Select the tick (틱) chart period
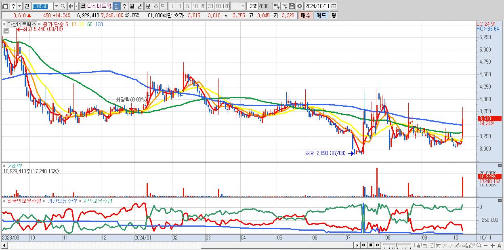This screenshot has width=504, height=250. (x=163, y=6)
